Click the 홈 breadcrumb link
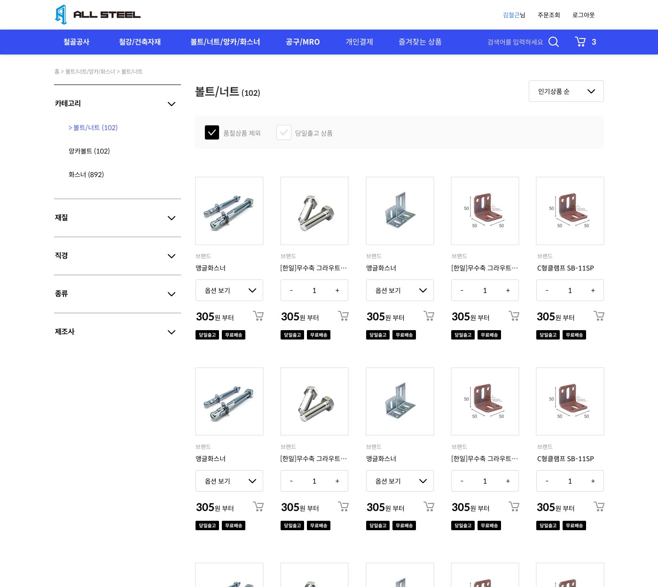The height and width of the screenshot is (587, 658). pyautogui.click(x=57, y=72)
